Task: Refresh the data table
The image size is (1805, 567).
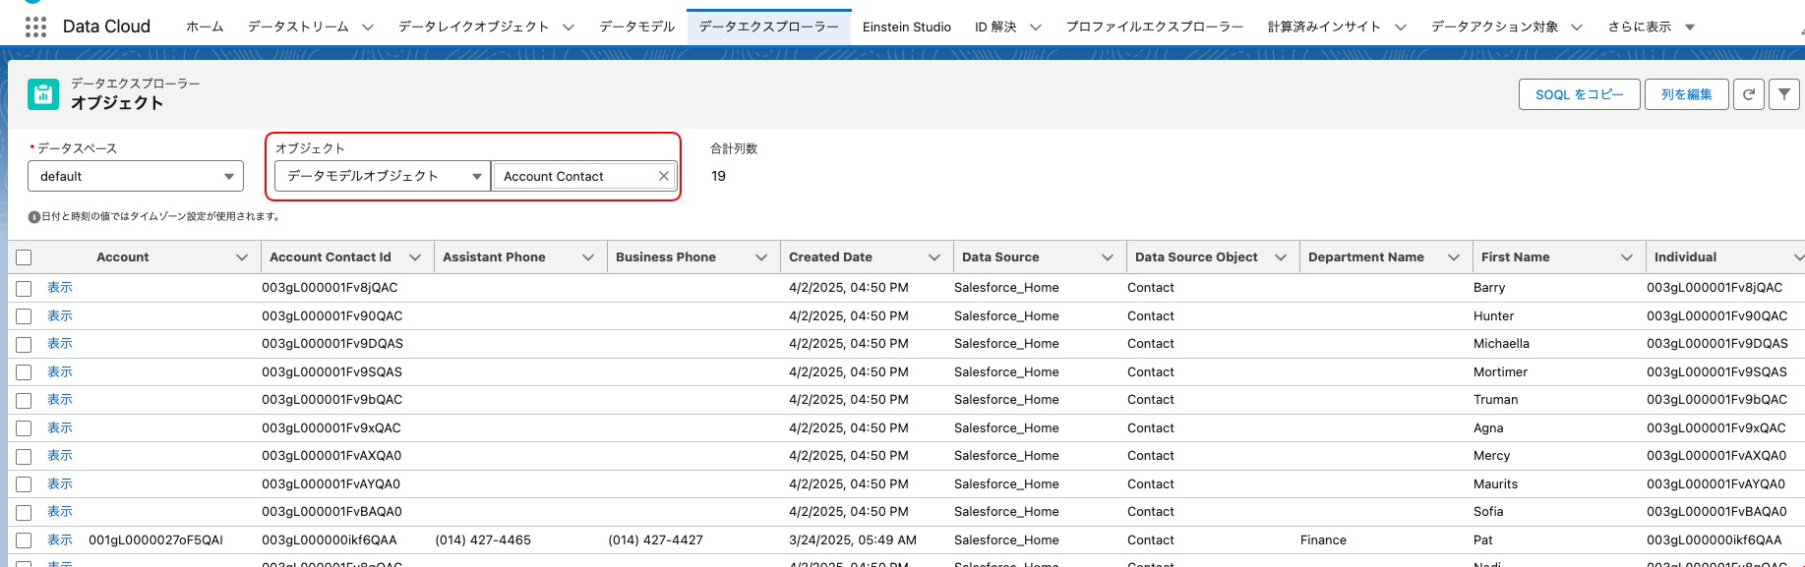Action: [1748, 94]
